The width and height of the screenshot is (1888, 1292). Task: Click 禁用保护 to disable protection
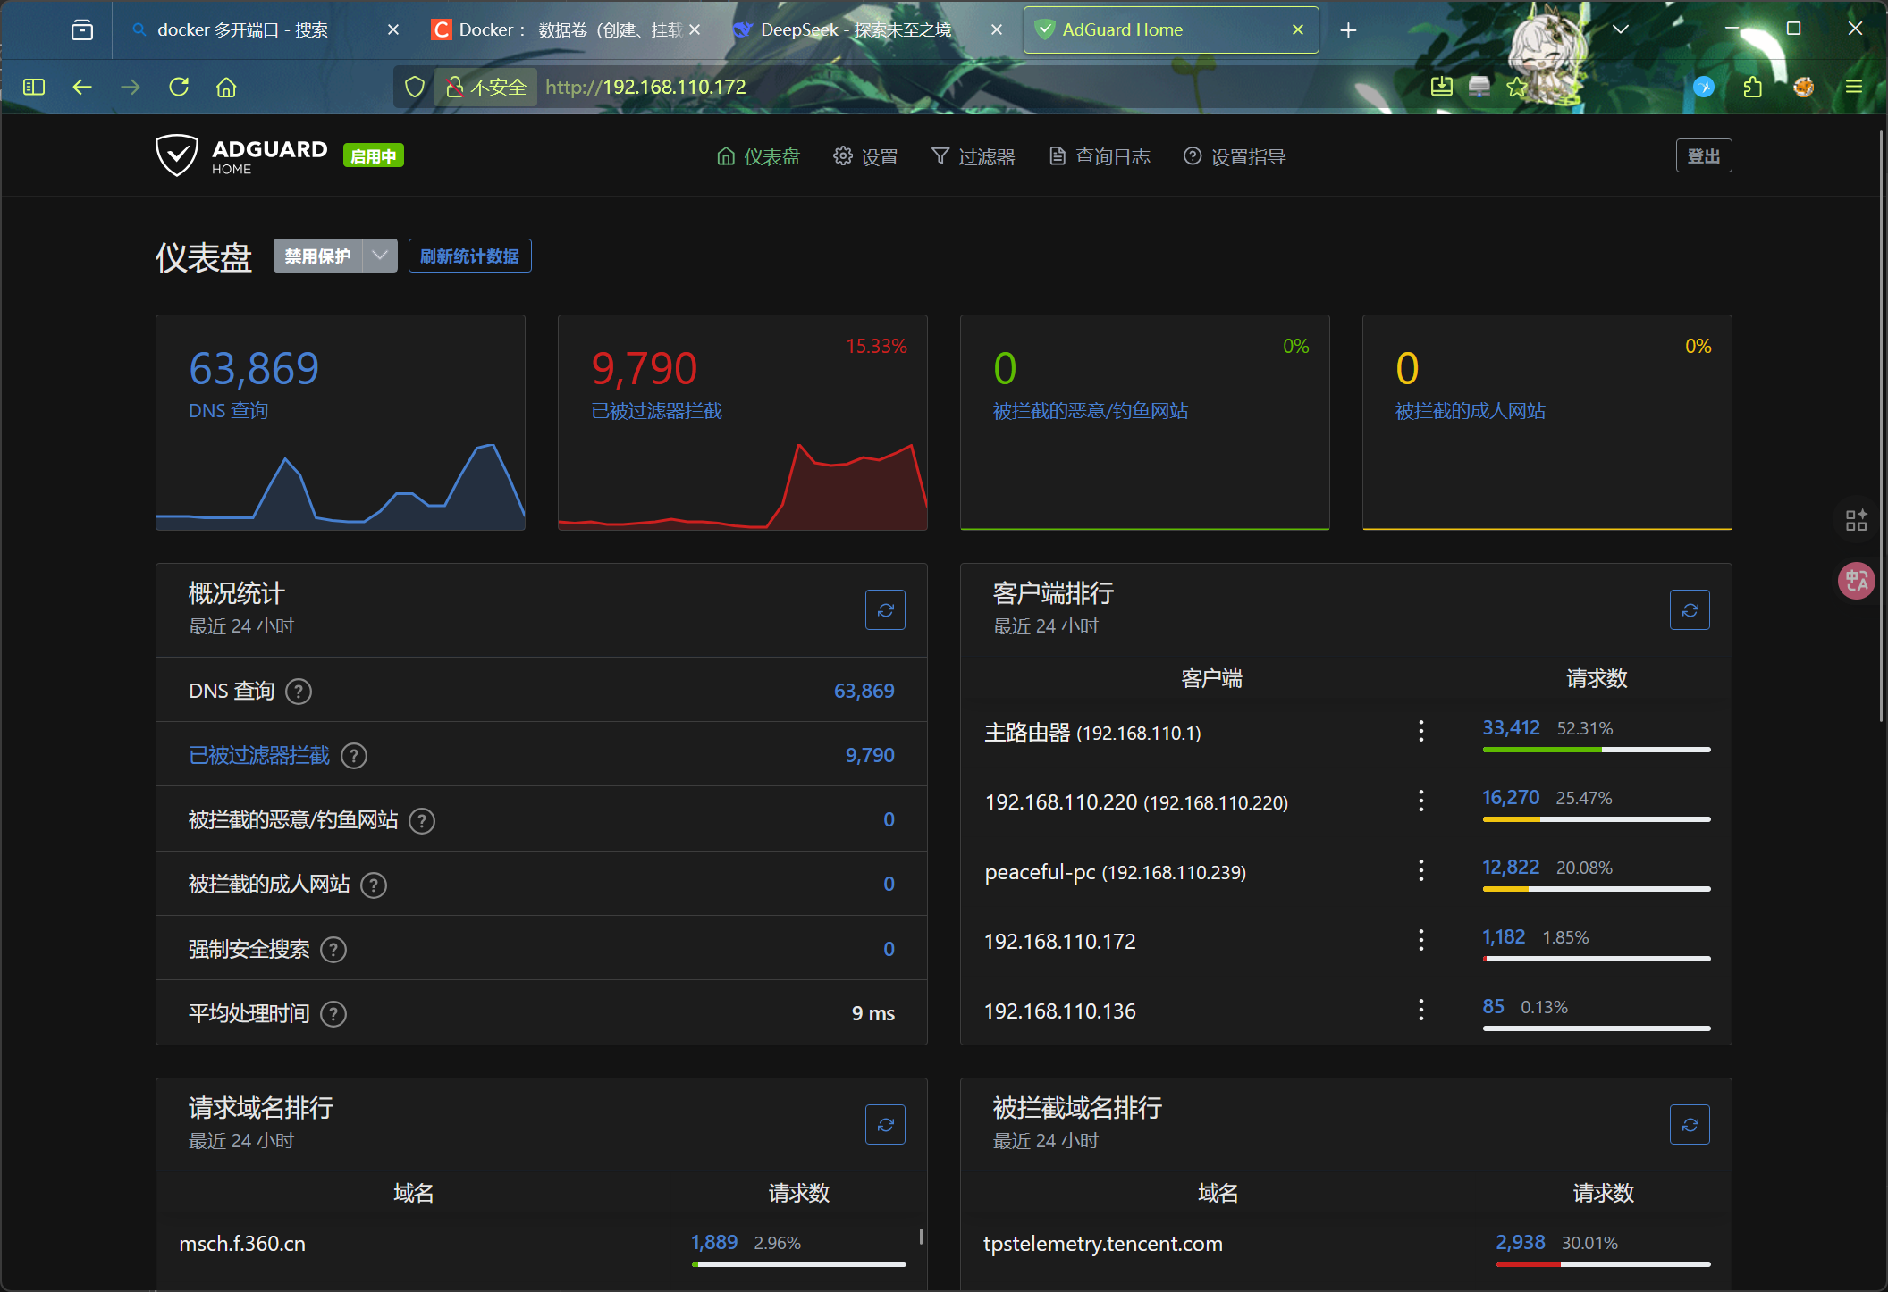[318, 256]
